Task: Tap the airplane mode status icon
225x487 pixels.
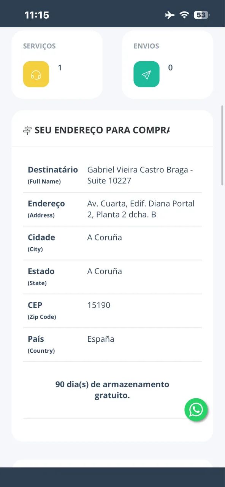Action: (x=170, y=15)
